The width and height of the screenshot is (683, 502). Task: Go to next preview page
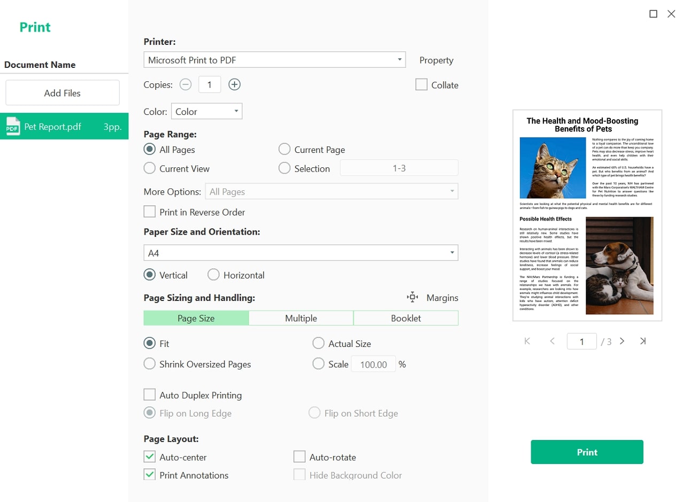(x=622, y=341)
